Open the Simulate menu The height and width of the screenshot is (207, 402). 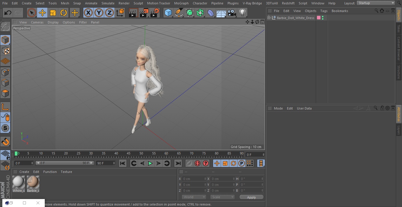[x=108, y=3]
